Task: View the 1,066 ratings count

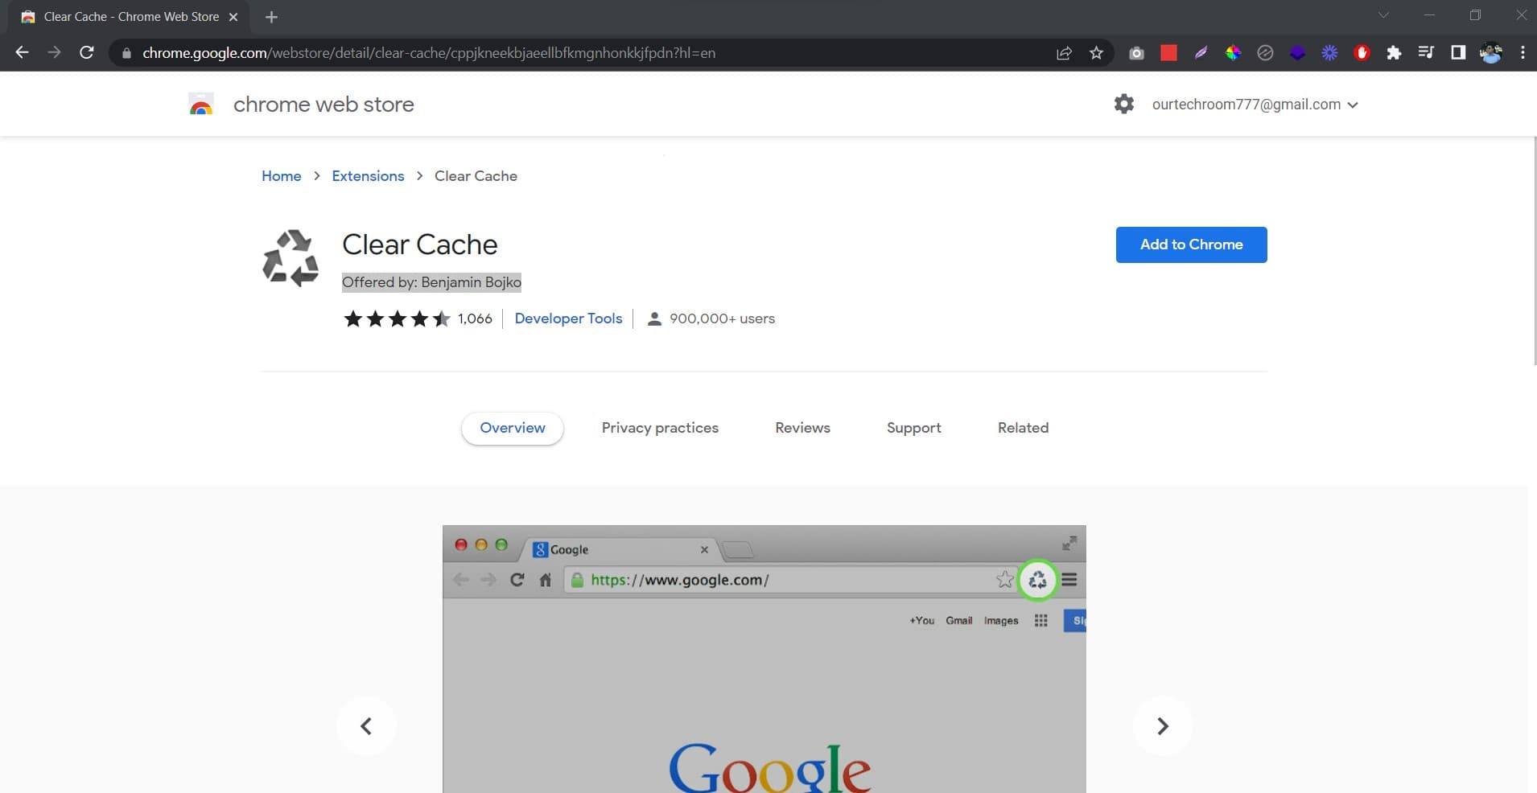Action: click(x=475, y=318)
